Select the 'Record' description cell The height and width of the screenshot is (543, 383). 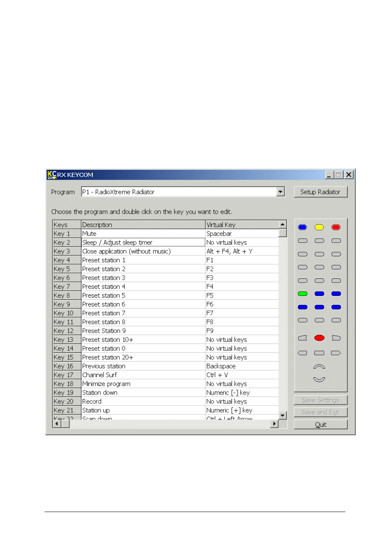(x=143, y=402)
